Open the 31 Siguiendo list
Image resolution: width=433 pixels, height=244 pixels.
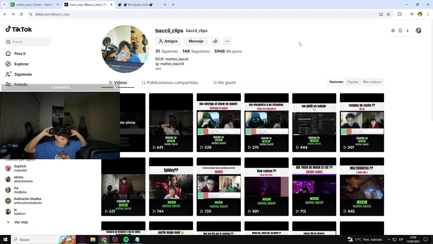pos(166,51)
